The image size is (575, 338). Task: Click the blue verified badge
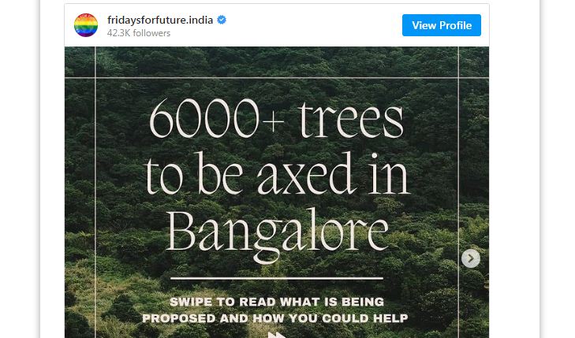tap(222, 20)
